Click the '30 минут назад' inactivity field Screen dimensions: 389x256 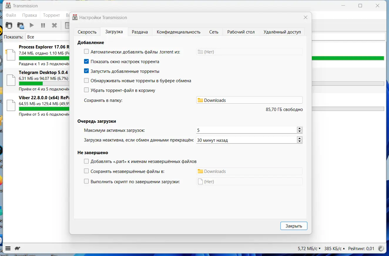[247, 140]
